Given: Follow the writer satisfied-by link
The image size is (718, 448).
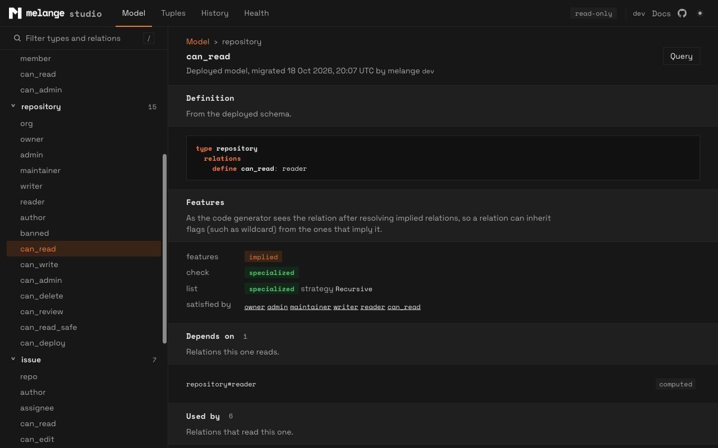Looking at the screenshot, I should [x=346, y=307].
